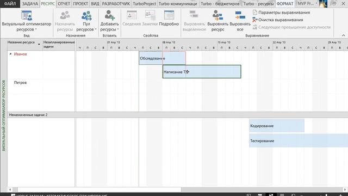Viewport: 348px width, 196px height.
Task: Open the Turbo-коммуникации tab
Action: tap(178, 4)
